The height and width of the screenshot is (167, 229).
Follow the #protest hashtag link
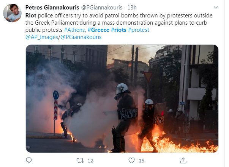(x=139, y=30)
